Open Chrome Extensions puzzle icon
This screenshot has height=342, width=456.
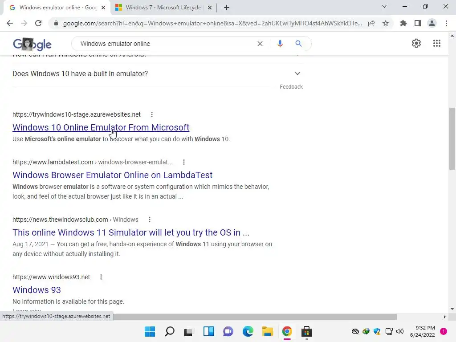tap(403, 23)
